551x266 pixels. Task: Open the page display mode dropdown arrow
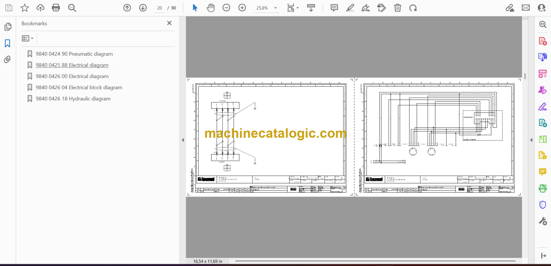click(297, 8)
